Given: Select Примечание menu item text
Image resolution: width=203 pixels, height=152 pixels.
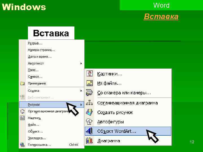Looking at the screenshot, I should click(37, 84).
